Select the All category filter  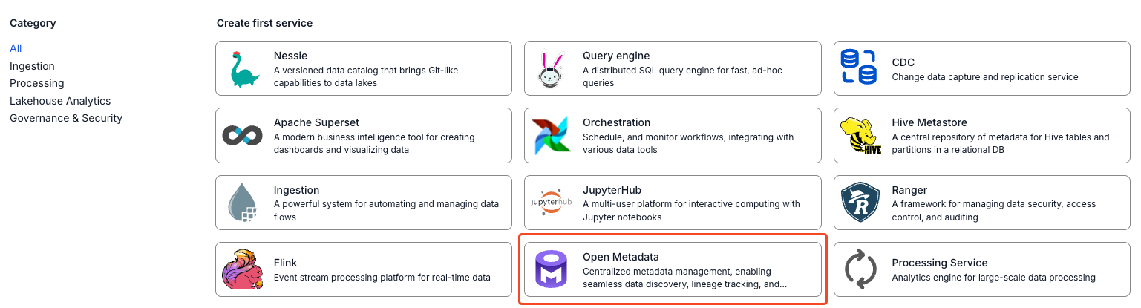coord(16,48)
